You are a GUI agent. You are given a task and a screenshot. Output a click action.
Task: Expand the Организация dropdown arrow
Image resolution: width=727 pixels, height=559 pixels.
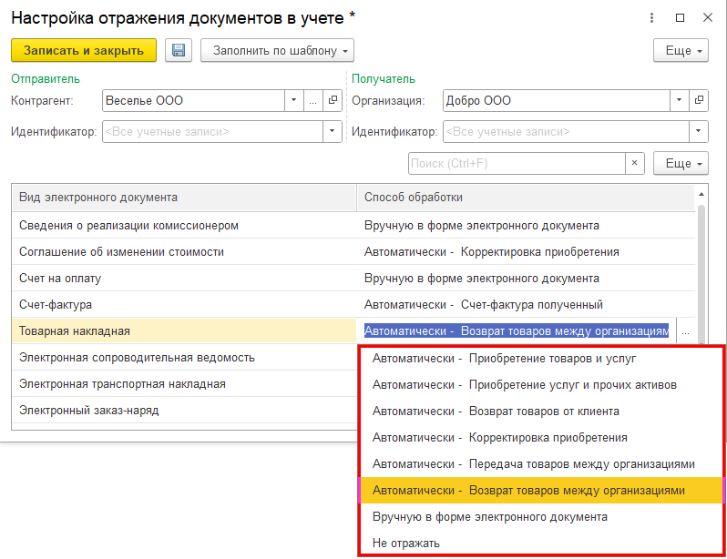[680, 100]
